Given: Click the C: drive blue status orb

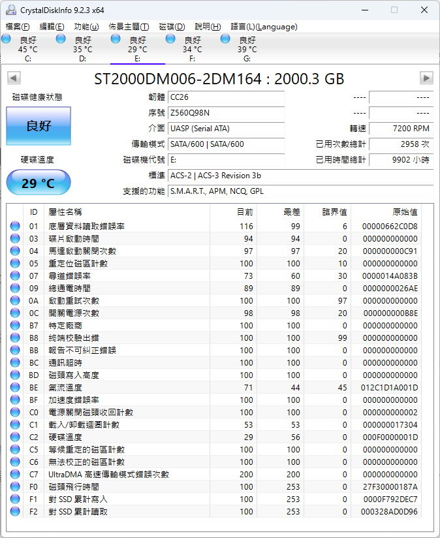Looking at the screenshot, I should tap(6, 39).
